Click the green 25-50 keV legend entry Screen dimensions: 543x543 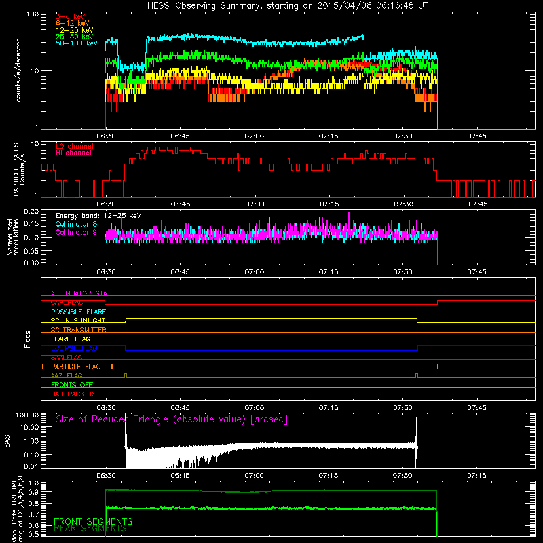click(x=75, y=37)
